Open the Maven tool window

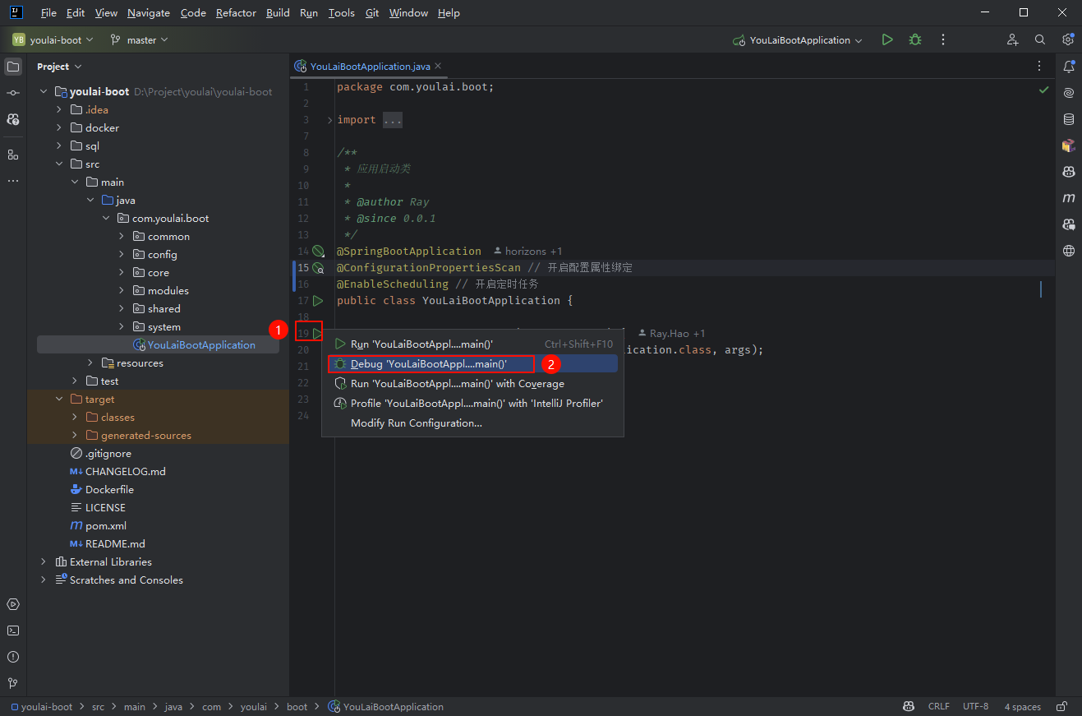(1068, 198)
